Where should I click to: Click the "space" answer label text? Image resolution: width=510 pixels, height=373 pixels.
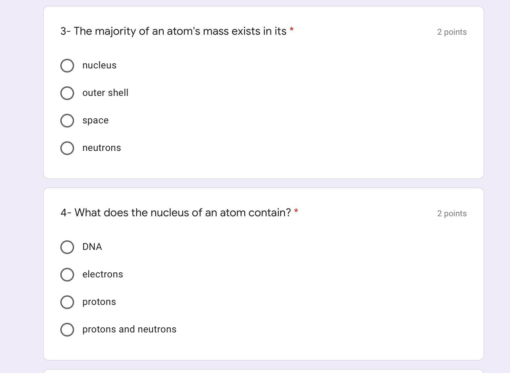[95, 120]
